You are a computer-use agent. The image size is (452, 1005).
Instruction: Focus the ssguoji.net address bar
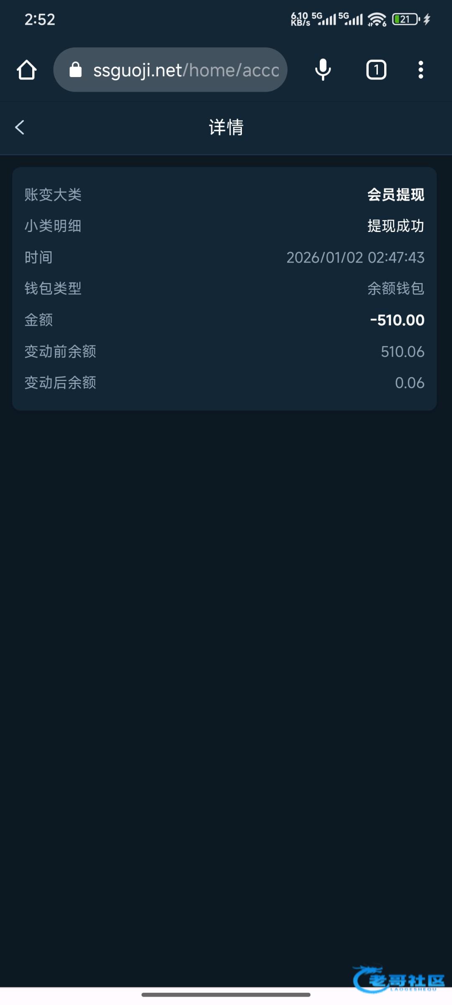coord(185,70)
